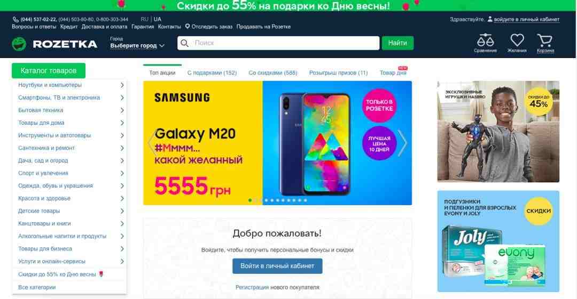Open the Сравнение scales icon
577x299 pixels.
click(485, 40)
